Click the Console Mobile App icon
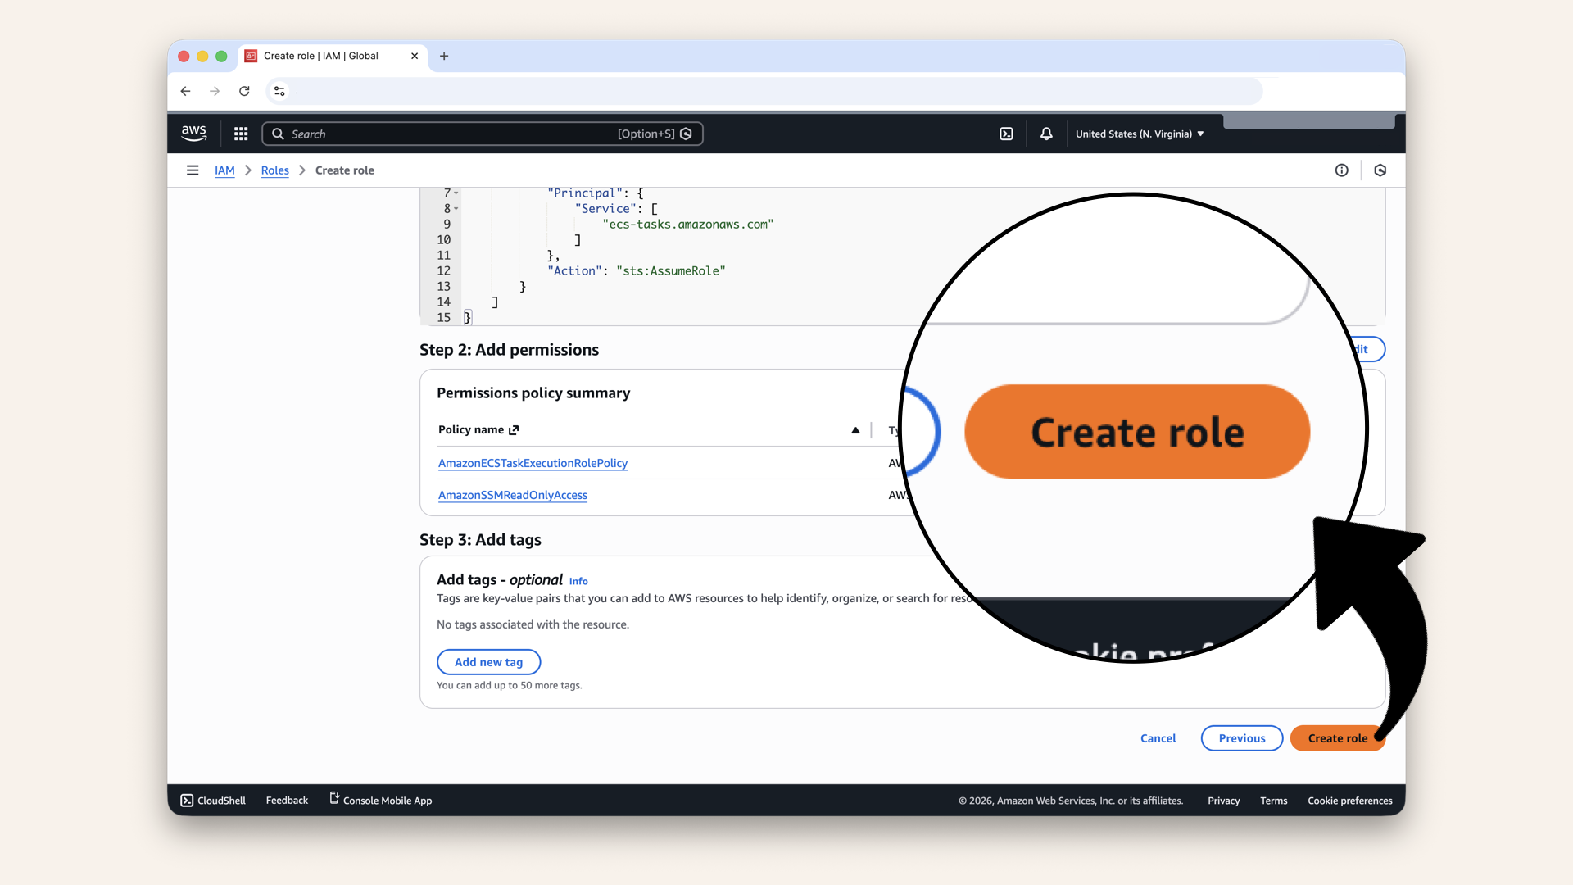The width and height of the screenshot is (1573, 885). click(x=333, y=798)
